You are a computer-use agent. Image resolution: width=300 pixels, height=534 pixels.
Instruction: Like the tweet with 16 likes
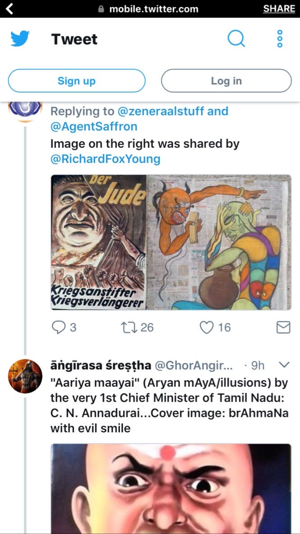207,327
